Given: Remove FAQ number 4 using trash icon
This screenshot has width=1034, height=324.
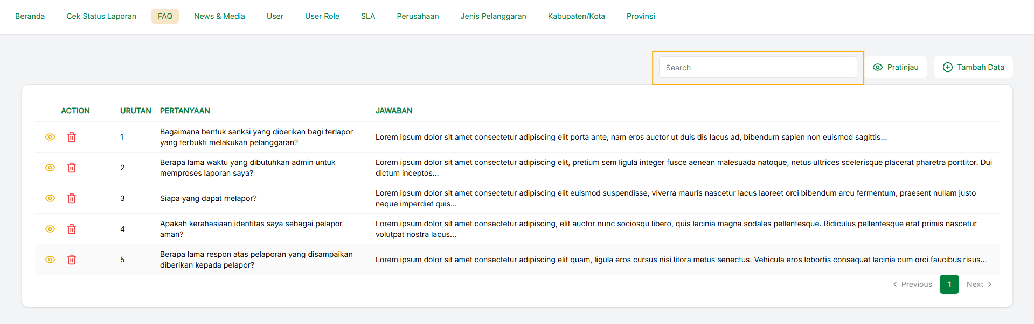Looking at the screenshot, I should [x=72, y=229].
